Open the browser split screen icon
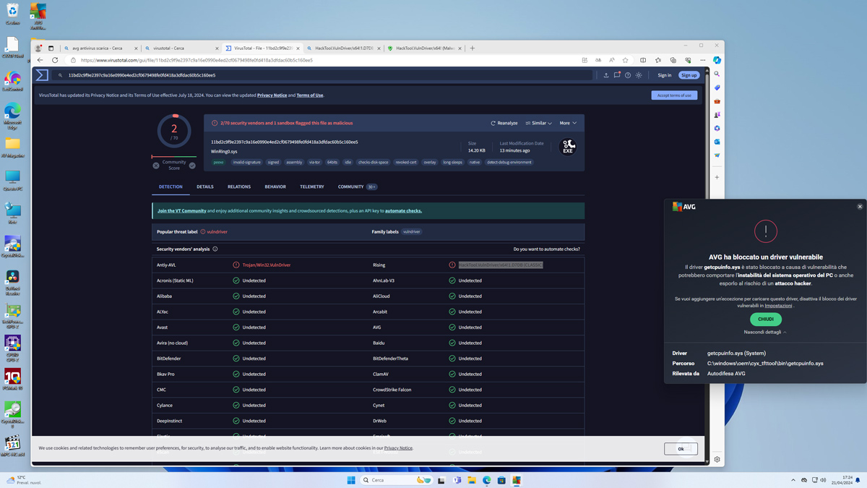867x488 pixels. pyautogui.click(x=643, y=61)
